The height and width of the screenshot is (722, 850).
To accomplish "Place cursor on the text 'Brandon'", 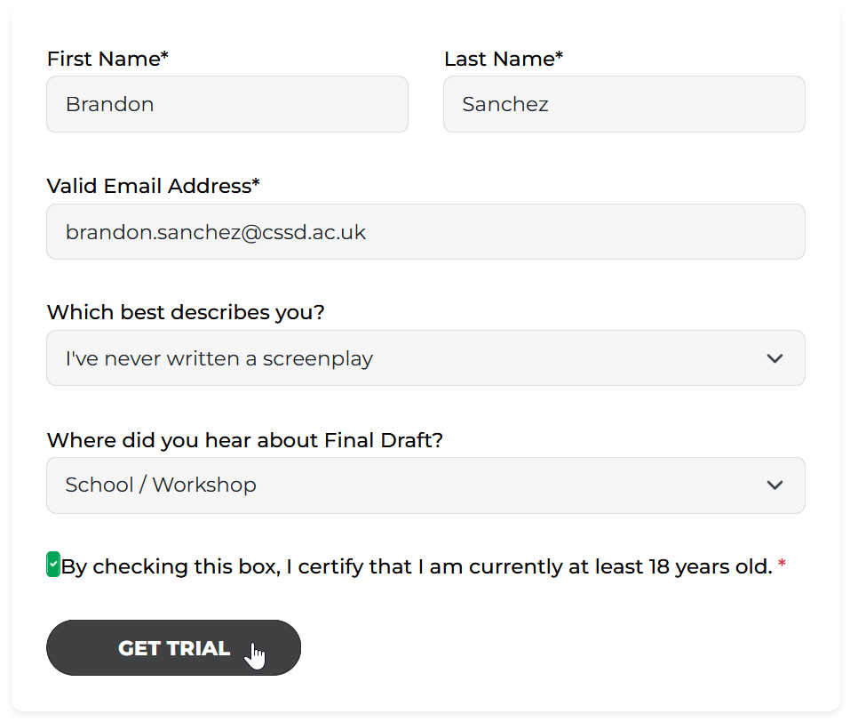I will [x=109, y=104].
